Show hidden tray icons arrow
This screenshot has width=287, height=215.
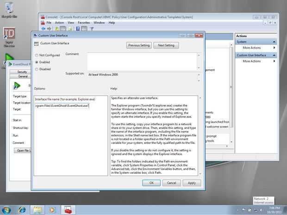click(238, 210)
